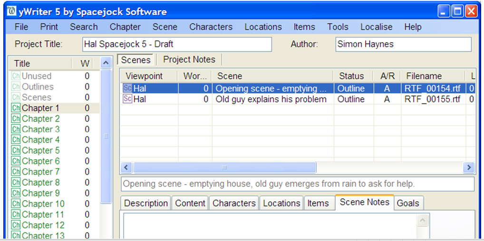Open the Characters menu
The height and width of the screenshot is (241, 484).
point(211,27)
